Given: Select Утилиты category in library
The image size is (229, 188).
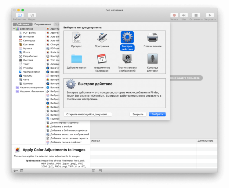Looking at the screenshot, I should tap(28, 68).
